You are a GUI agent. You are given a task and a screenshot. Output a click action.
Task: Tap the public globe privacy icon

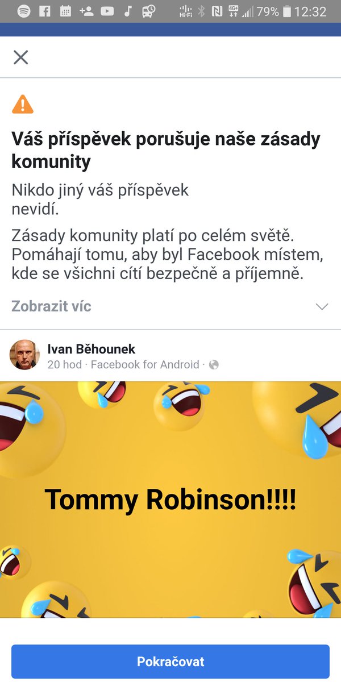pyautogui.click(x=214, y=365)
